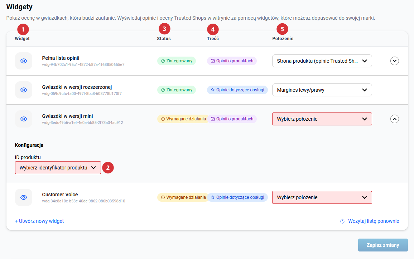Viewport: 414px width, 259px height.
Task: Click Wymagane działania badge for Customer Voice
Action: click(183, 197)
